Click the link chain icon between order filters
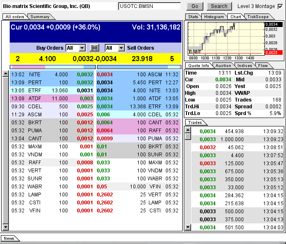Image resolution: width=286 pixels, height=244 pixels. [x=94, y=48]
